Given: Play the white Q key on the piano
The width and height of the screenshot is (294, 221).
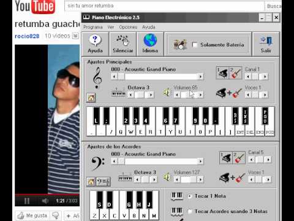Looking at the screenshot, I should (121, 132).
